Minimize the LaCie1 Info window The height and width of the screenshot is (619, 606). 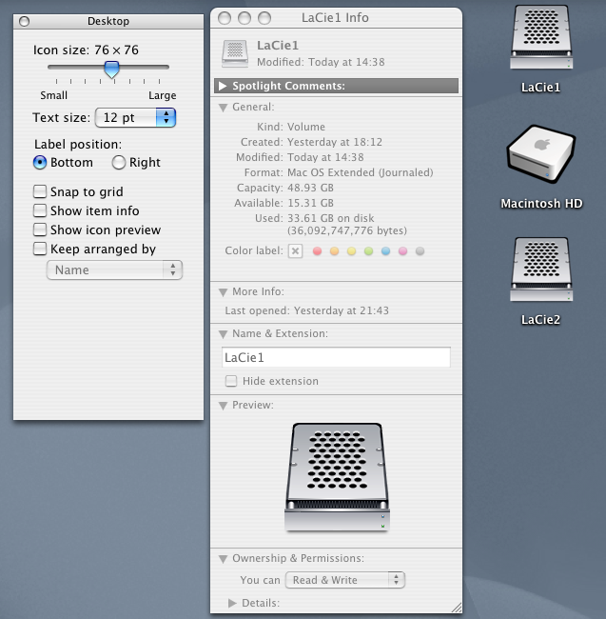pyautogui.click(x=244, y=18)
